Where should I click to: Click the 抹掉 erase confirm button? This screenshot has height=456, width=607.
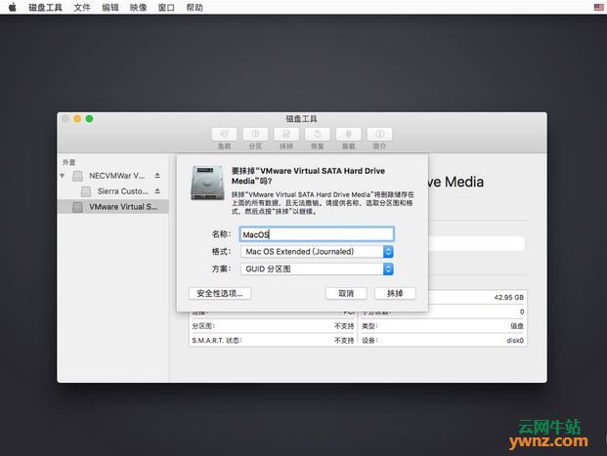pyautogui.click(x=395, y=293)
